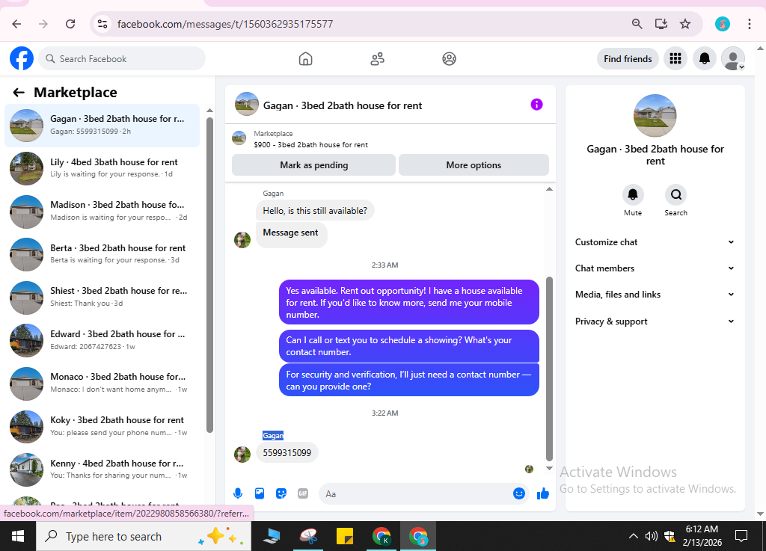Click the 5599315099 message bubble
The image size is (766, 551).
pos(287,453)
